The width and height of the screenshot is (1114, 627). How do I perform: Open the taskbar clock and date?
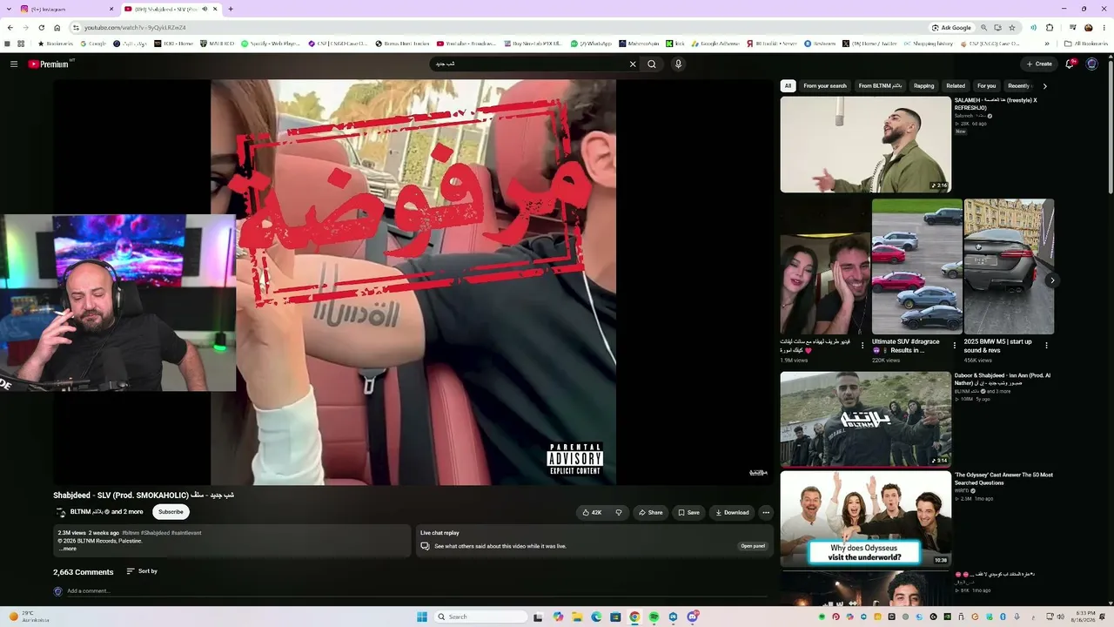(1085, 617)
